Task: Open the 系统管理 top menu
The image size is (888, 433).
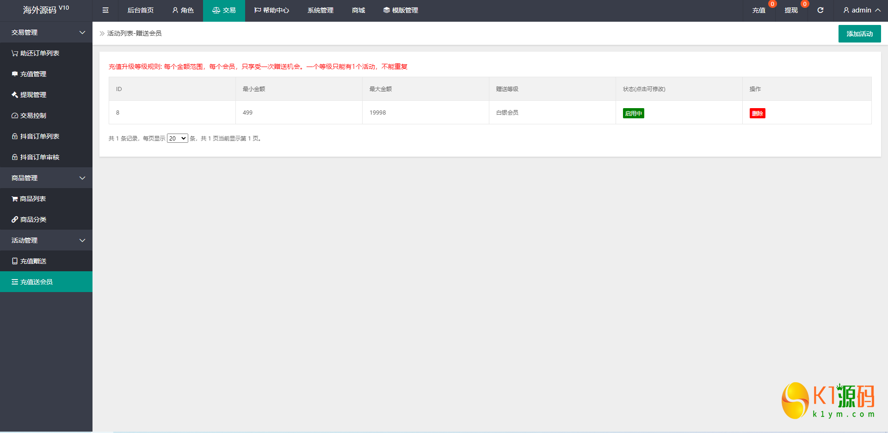Action: click(321, 10)
